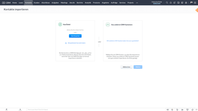Open Contacts icon in bottom bar

coord(20,109)
